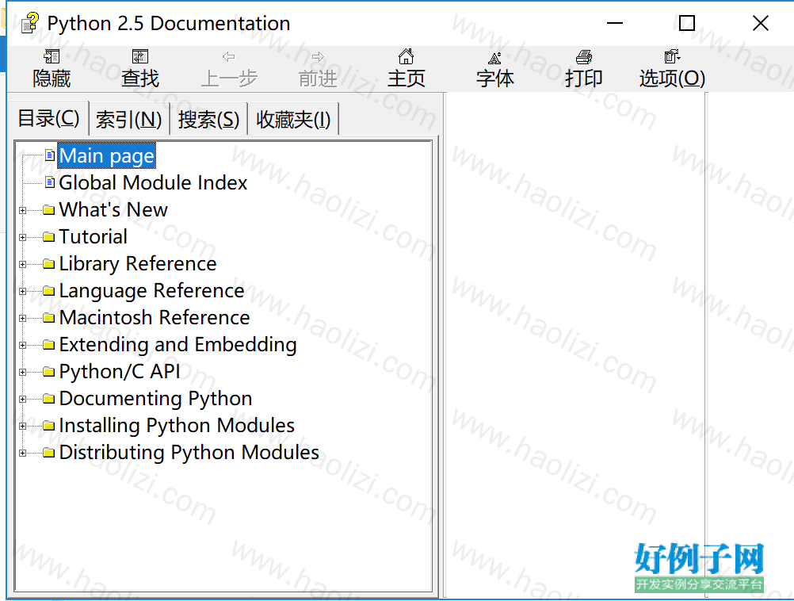
Task: Expand the Library Reference tree node
Action: 23,264
